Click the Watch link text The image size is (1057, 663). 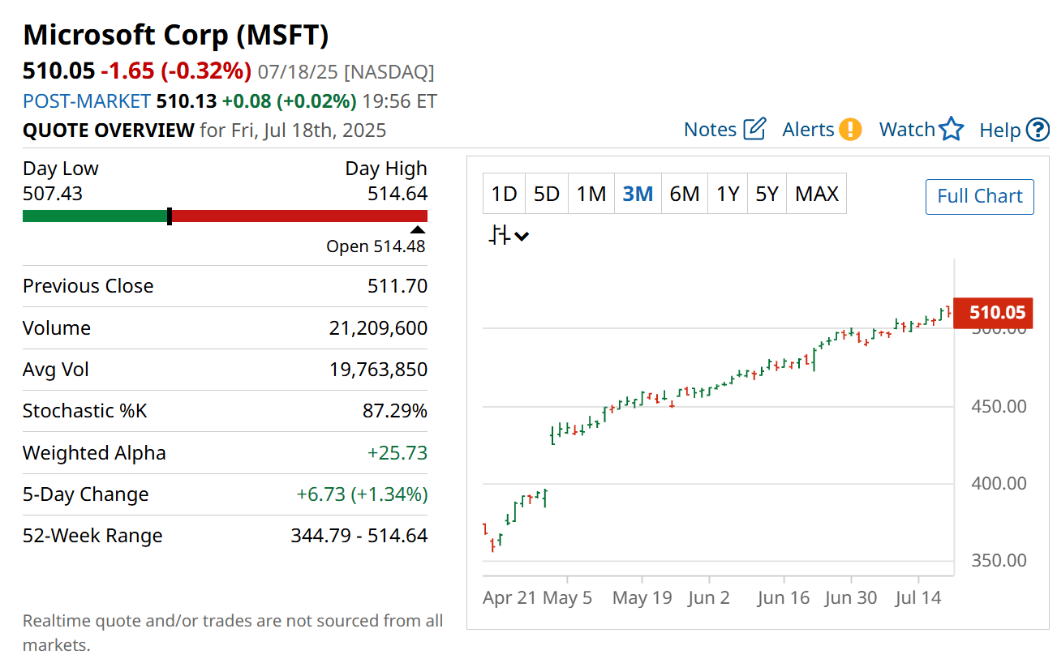tap(908, 130)
